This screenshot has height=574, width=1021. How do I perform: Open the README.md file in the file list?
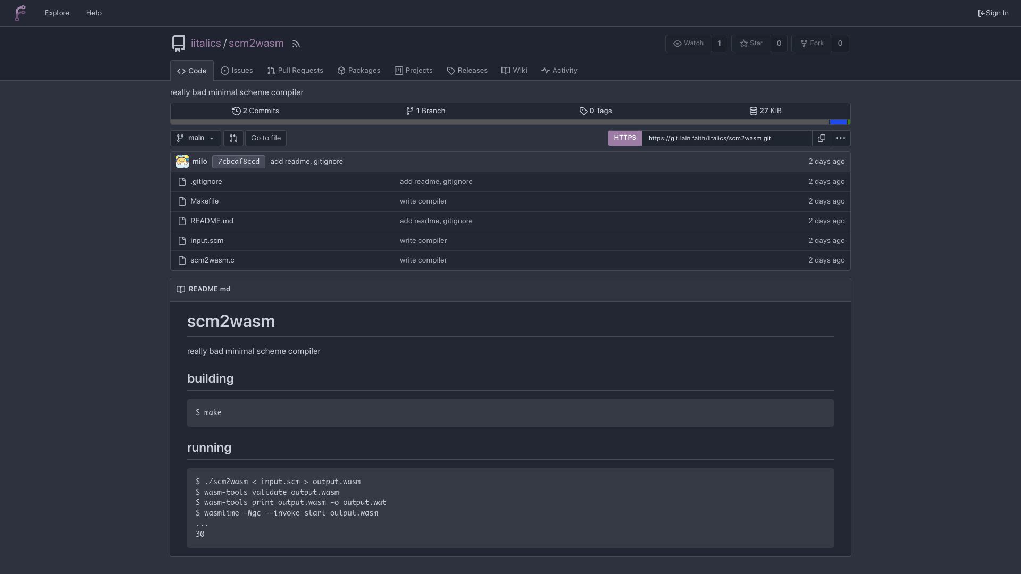[x=212, y=221]
